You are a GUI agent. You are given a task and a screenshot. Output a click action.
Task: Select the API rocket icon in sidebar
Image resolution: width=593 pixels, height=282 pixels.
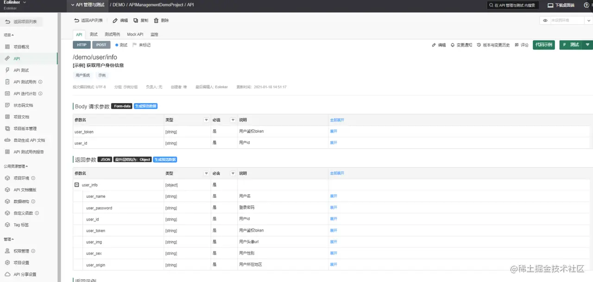coord(7,59)
